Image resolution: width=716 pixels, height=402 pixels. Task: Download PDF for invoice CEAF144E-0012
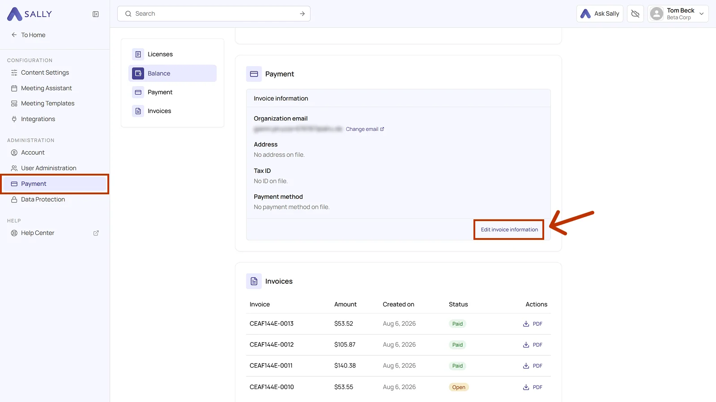click(533, 345)
